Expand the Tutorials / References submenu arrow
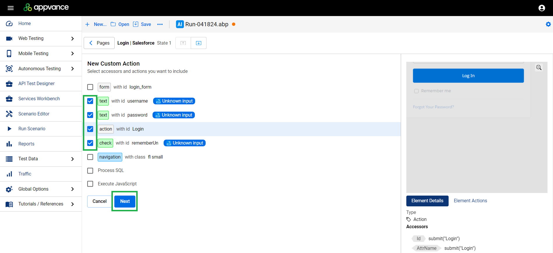 click(x=73, y=204)
